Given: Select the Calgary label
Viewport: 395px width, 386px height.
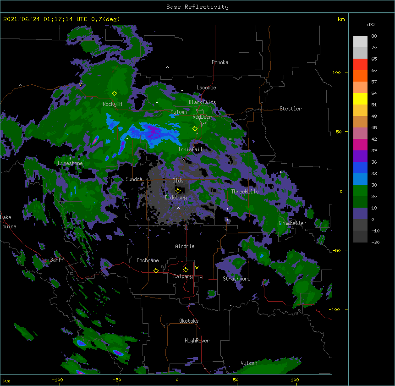Looking at the screenshot, I should 183,276.
